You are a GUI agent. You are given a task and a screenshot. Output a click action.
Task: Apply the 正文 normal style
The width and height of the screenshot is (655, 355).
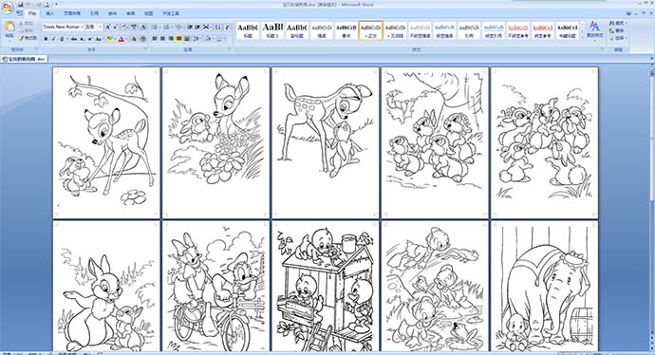click(x=371, y=31)
